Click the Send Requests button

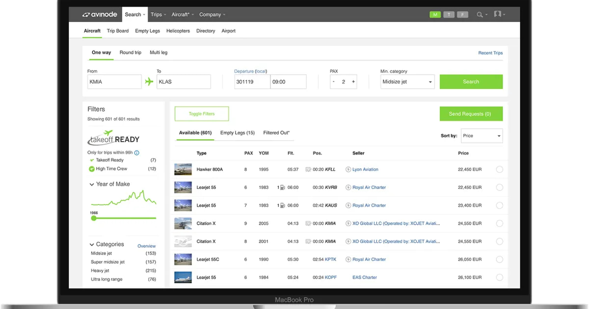(x=471, y=113)
